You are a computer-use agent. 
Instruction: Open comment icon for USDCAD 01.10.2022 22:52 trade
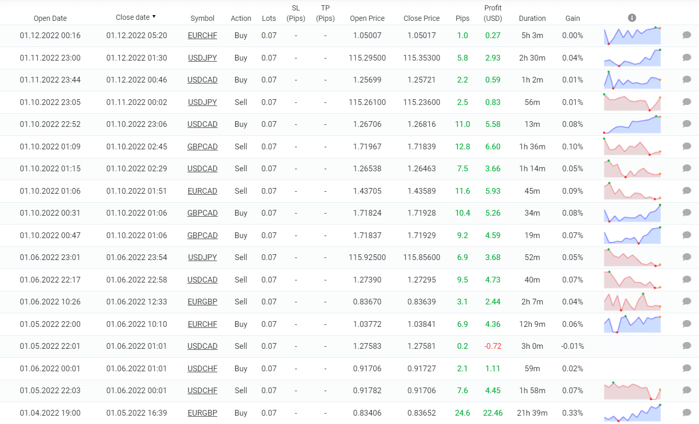(687, 124)
